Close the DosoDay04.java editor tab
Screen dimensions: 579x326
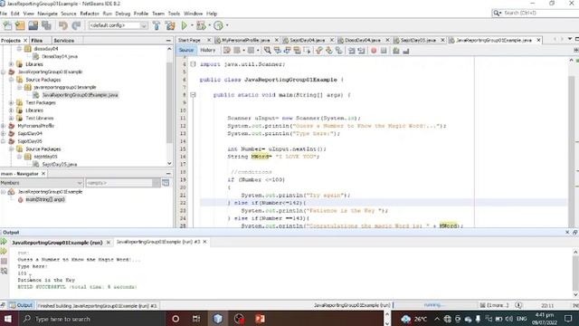[x=387, y=40]
